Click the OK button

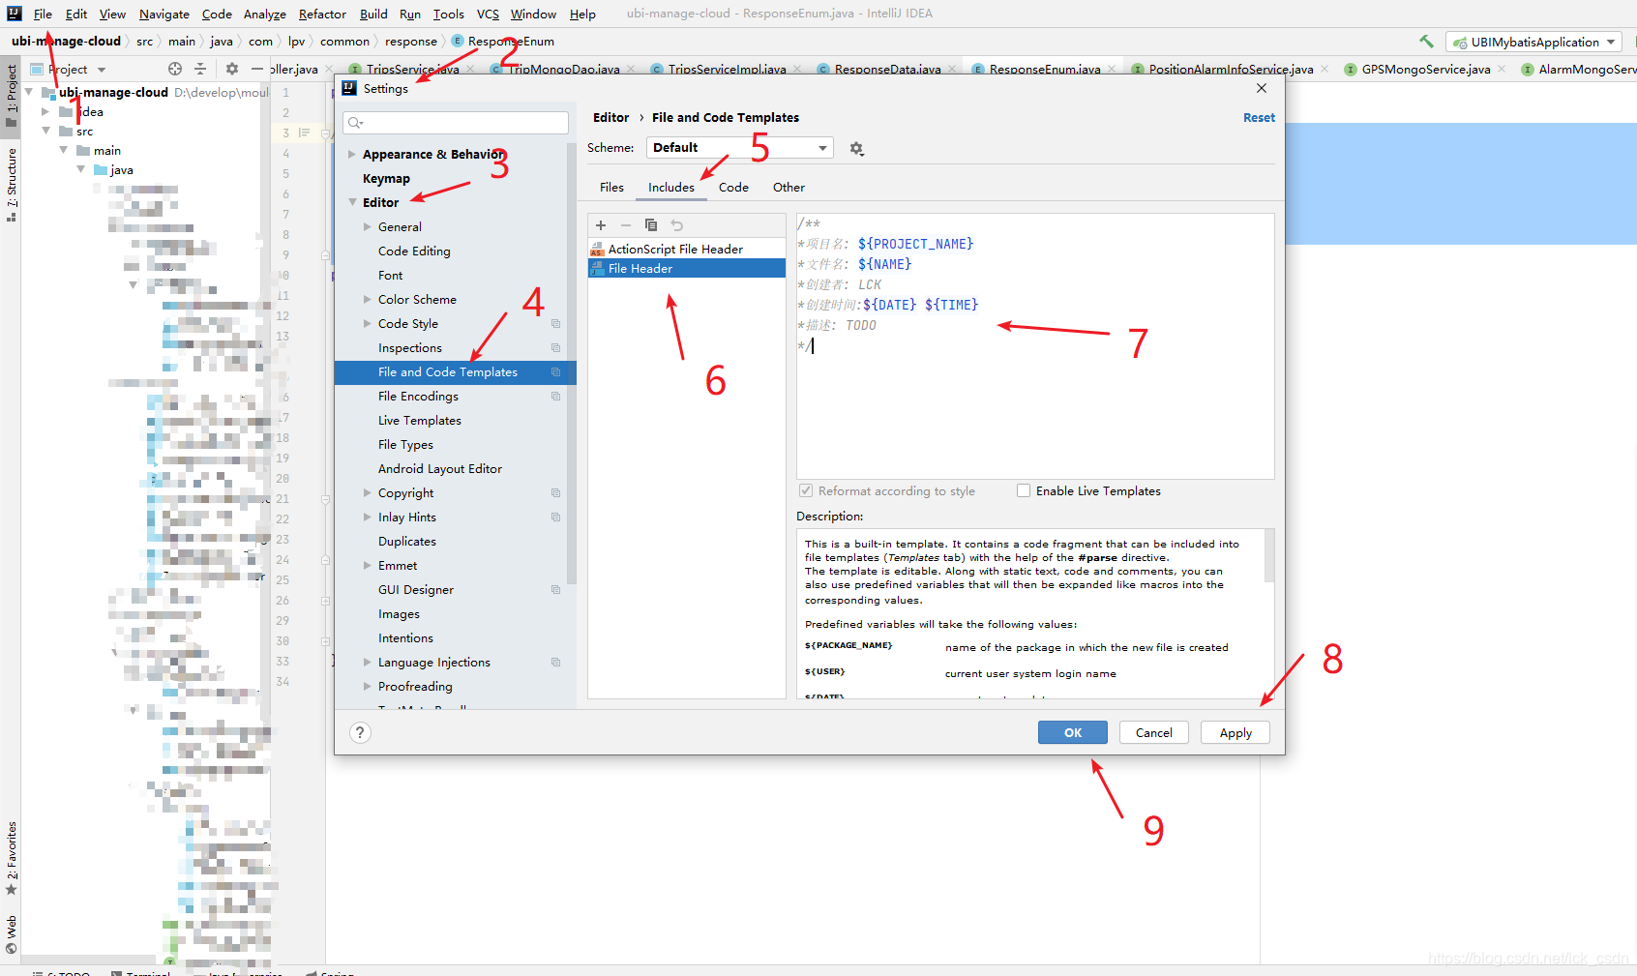1073,732
